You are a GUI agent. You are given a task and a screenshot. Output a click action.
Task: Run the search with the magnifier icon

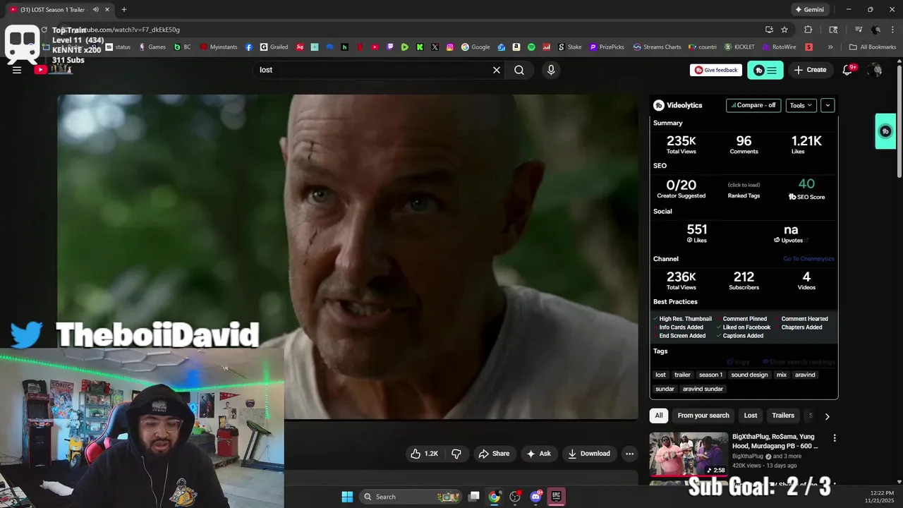click(519, 70)
